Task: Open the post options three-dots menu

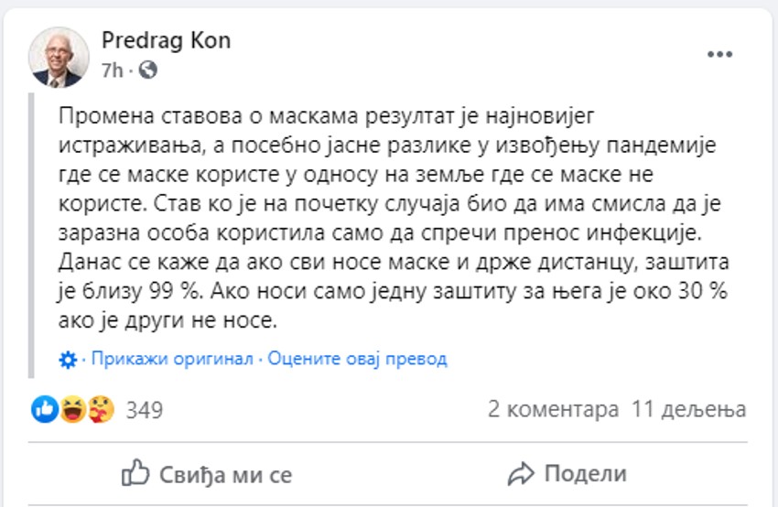Action: (720, 55)
